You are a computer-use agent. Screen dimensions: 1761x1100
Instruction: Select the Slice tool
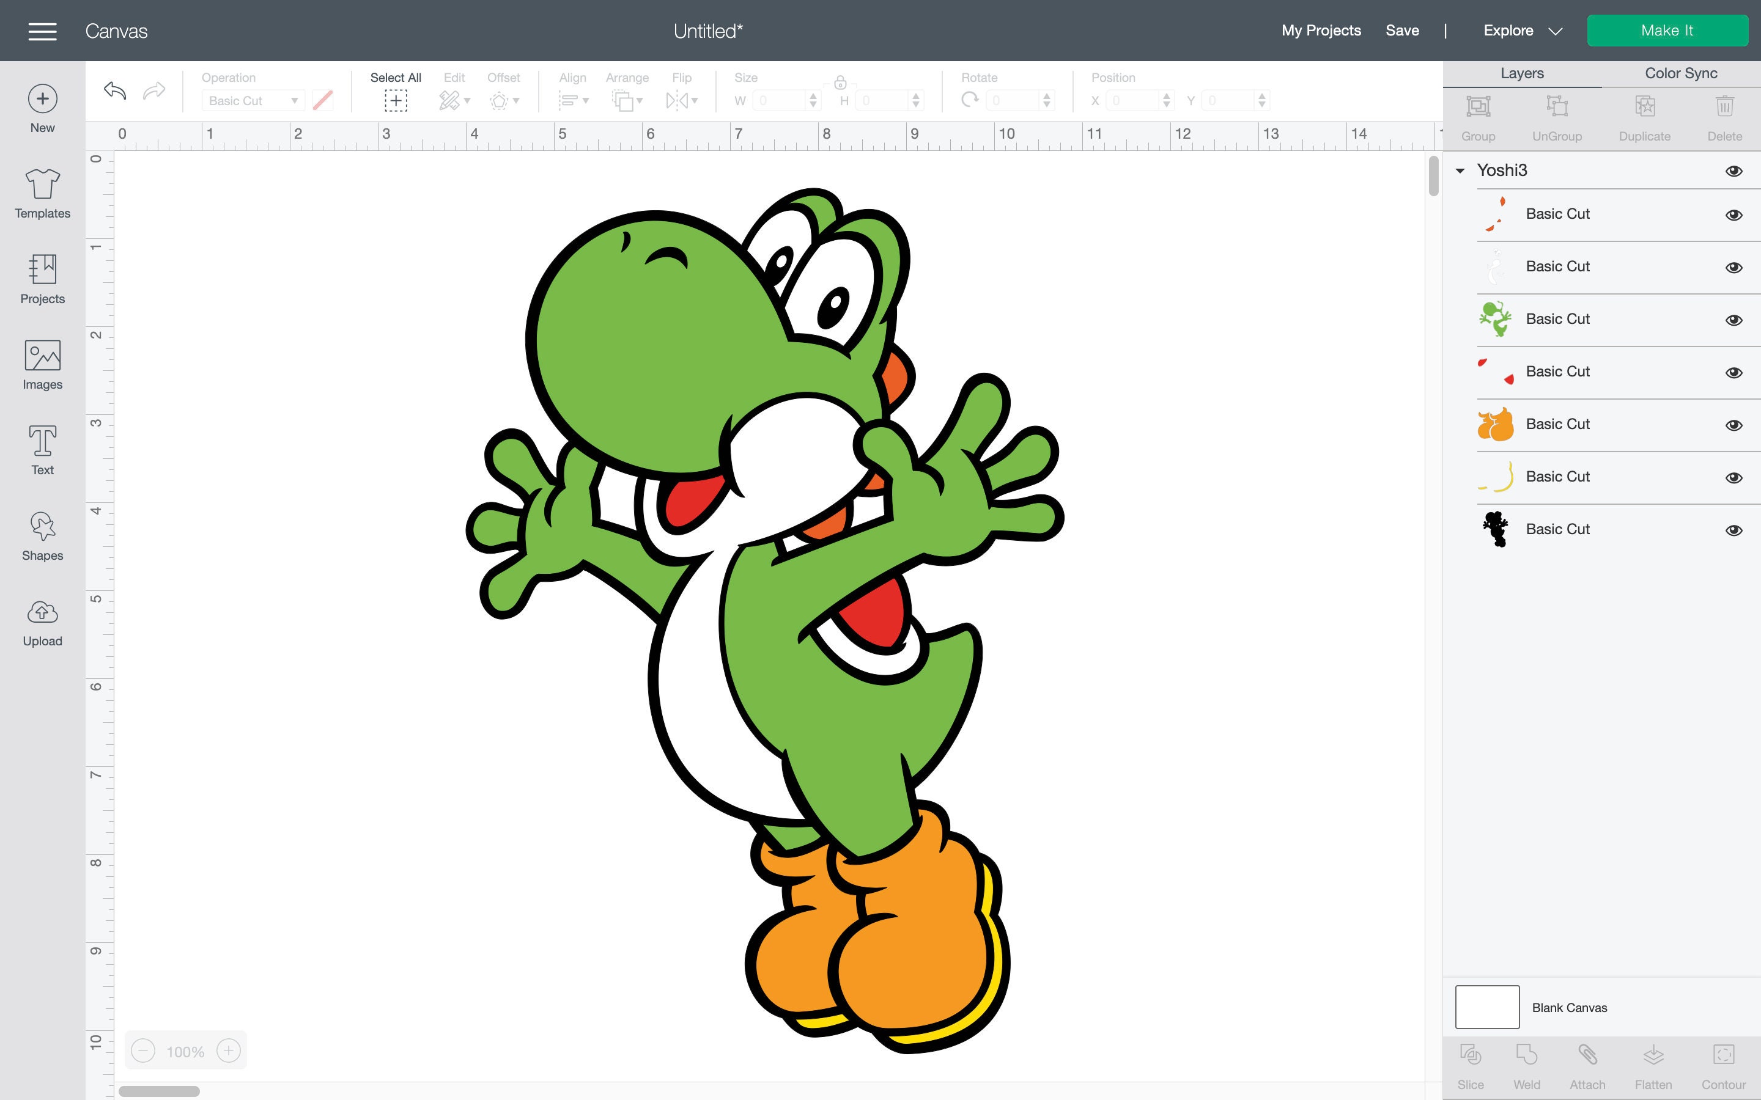coord(1471,1062)
